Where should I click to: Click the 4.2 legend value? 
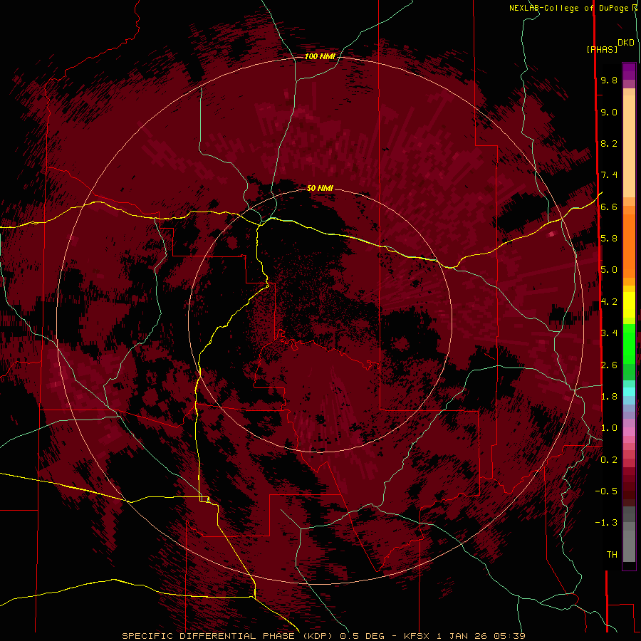(609, 302)
